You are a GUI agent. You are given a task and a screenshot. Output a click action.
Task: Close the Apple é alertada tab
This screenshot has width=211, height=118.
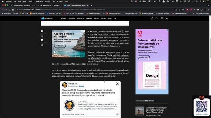pos(87,6)
